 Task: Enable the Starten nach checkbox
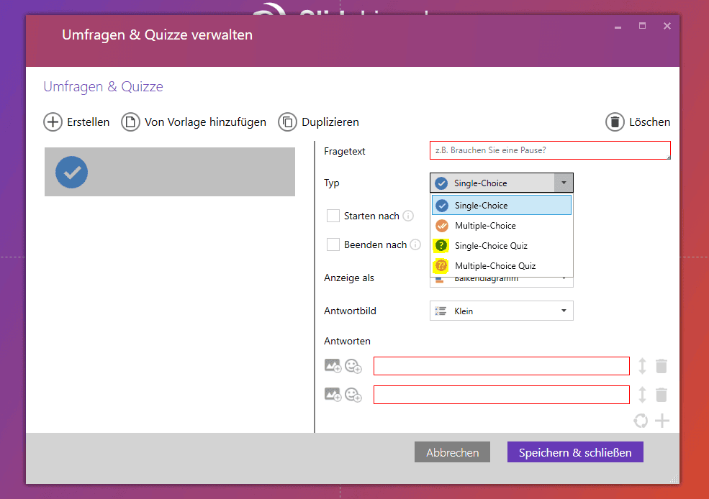tap(333, 216)
